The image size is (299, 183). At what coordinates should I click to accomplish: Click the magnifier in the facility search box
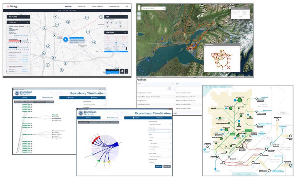click(164, 8)
